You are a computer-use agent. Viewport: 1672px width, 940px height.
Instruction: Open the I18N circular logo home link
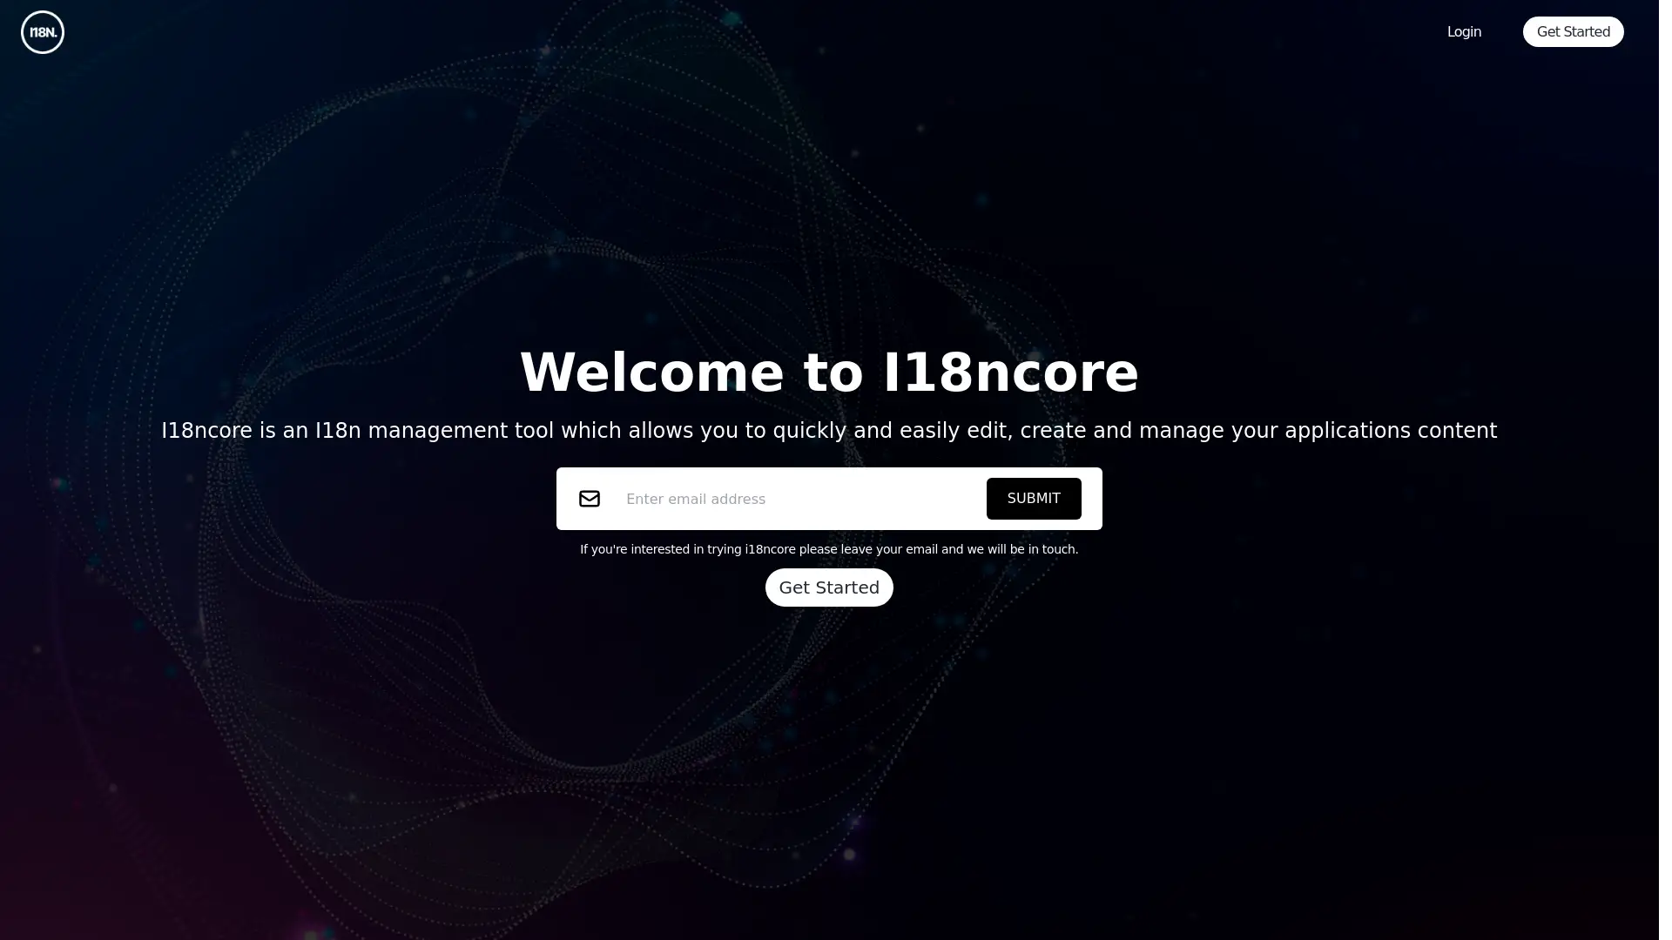(43, 32)
